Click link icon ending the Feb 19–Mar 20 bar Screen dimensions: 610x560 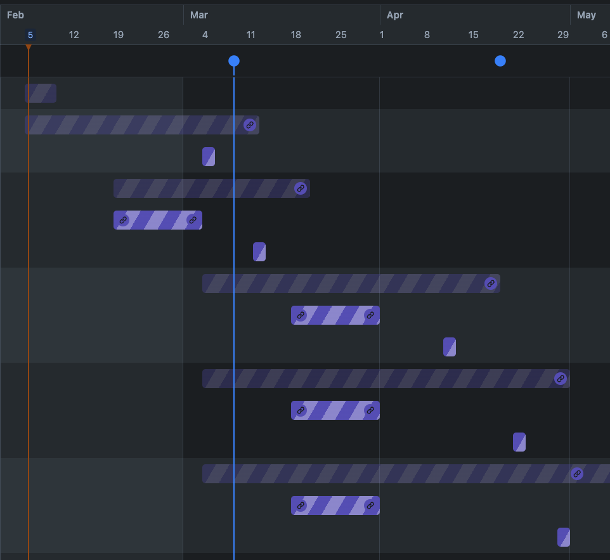pos(301,188)
